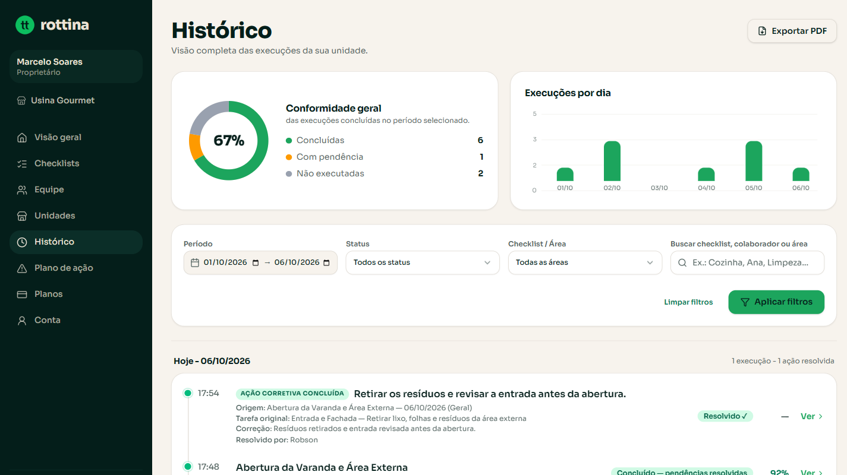Click the 02/10 bar in Execuções por dia
This screenshot has width=847, height=475.
(612, 161)
